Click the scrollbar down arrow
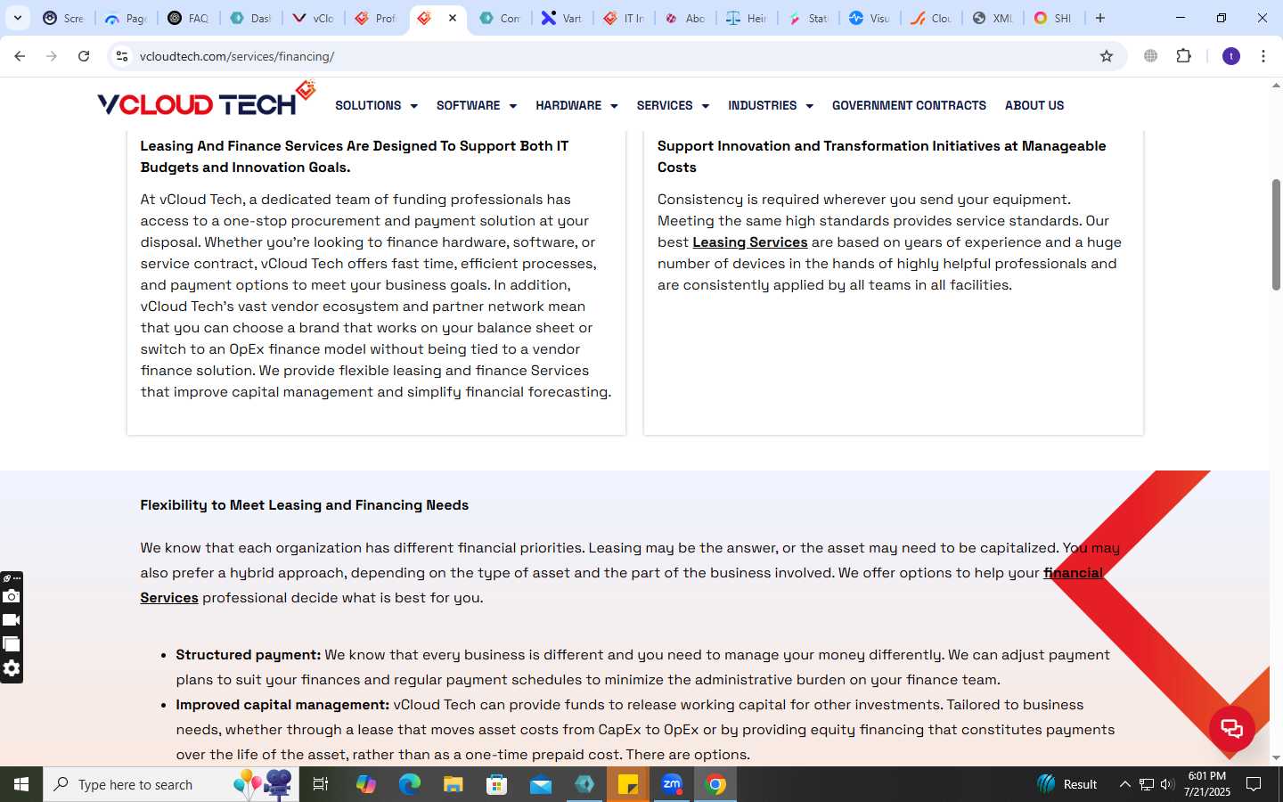This screenshot has width=1283, height=802. coord(1276,758)
